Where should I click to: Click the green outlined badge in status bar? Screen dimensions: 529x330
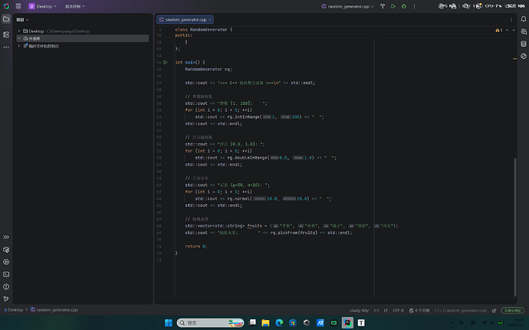512,310
